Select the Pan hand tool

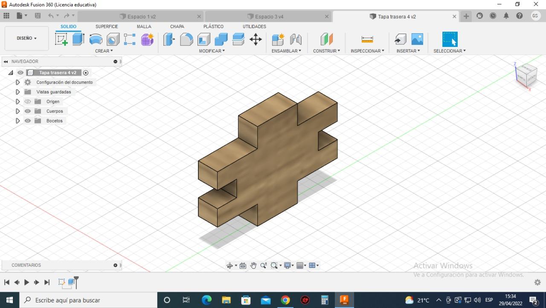[253, 265]
